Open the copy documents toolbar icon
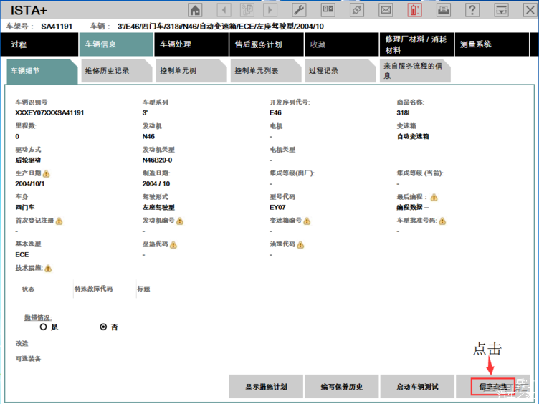 pos(247,10)
